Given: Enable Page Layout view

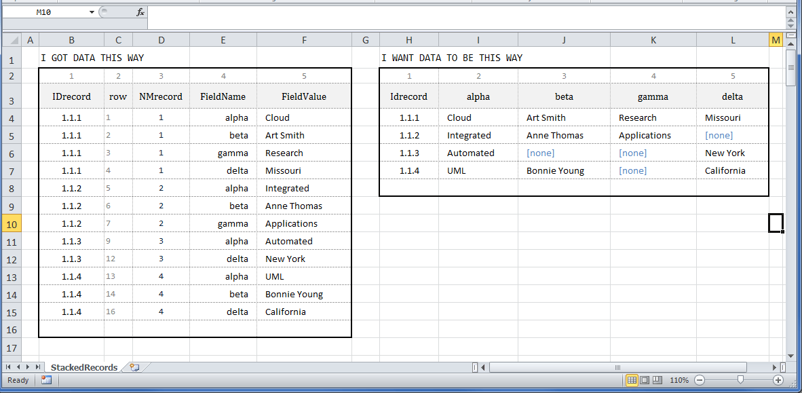Looking at the screenshot, I should point(646,380).
